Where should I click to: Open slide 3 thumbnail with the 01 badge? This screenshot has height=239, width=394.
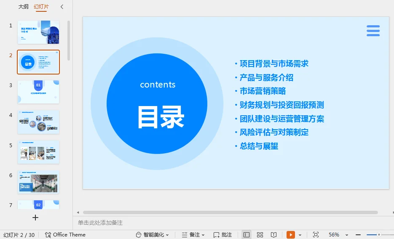[38, 92]
